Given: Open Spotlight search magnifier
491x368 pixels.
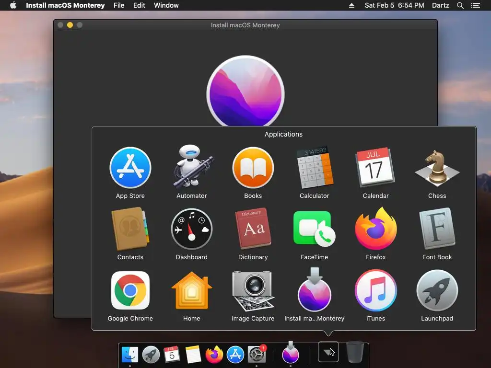Looking at the screenshot, I should tap(460, 5).
